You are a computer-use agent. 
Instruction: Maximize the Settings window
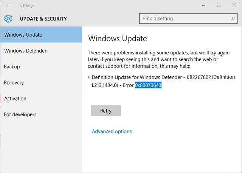pyautogui.click(x=219, y=5)
